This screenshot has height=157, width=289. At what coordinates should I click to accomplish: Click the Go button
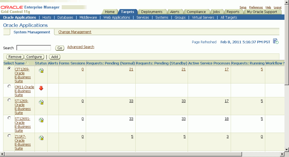[x=60, y=48]
